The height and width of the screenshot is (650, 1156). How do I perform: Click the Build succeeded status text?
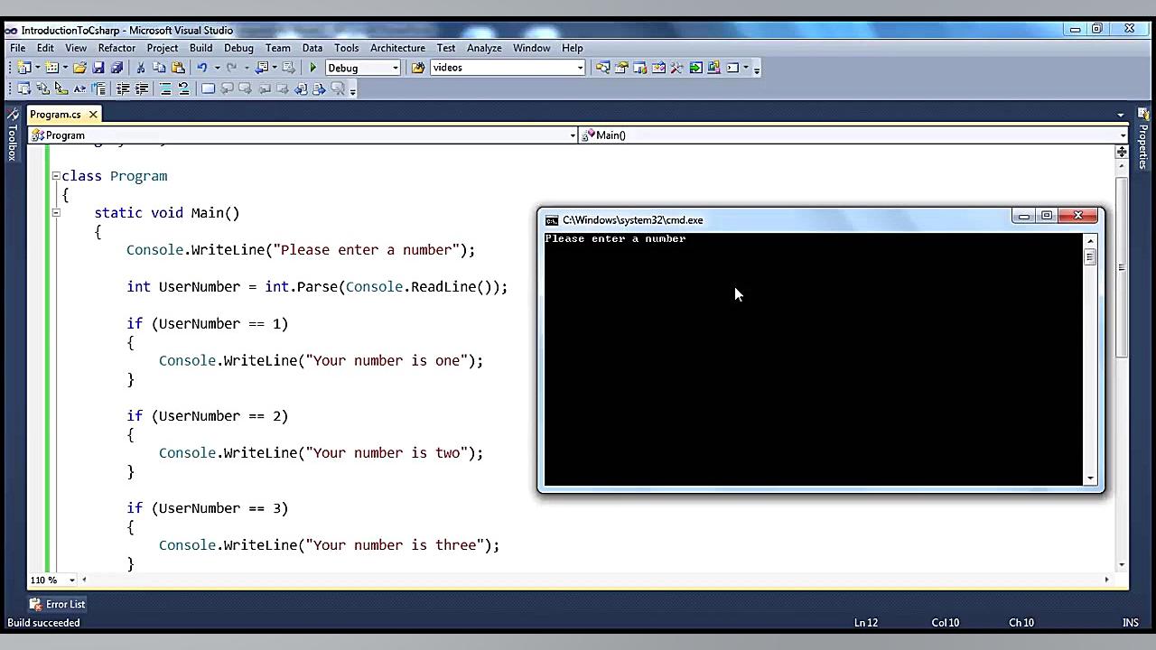point(43,623)
